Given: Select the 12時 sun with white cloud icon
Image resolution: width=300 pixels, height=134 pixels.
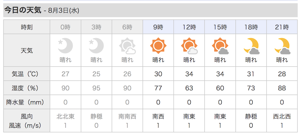Looking at the screenshot, I should pyautogui.click(x=189, y=46).
